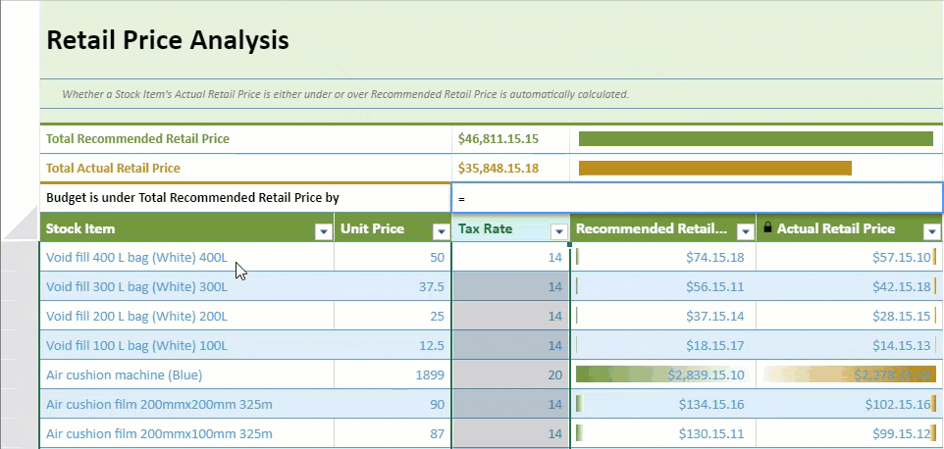Open the Actual Retail Price filter dropdown

[x=931, y=231]
